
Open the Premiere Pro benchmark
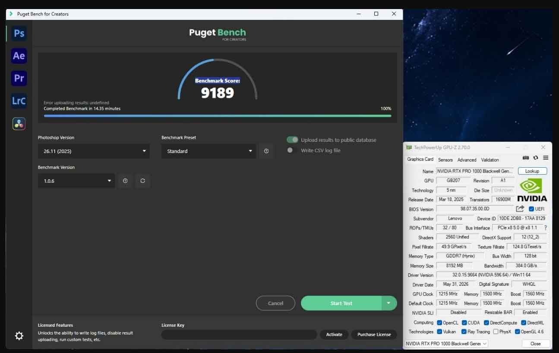click(19, 78)
